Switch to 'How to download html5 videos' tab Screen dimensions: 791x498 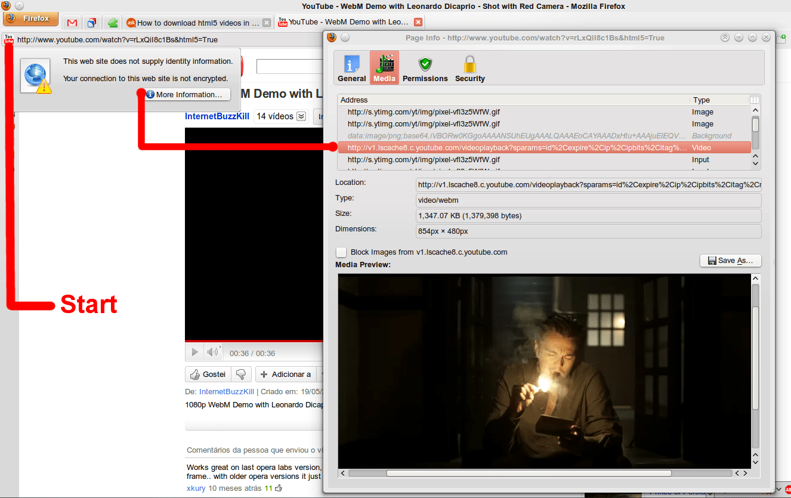coord(198,23)
